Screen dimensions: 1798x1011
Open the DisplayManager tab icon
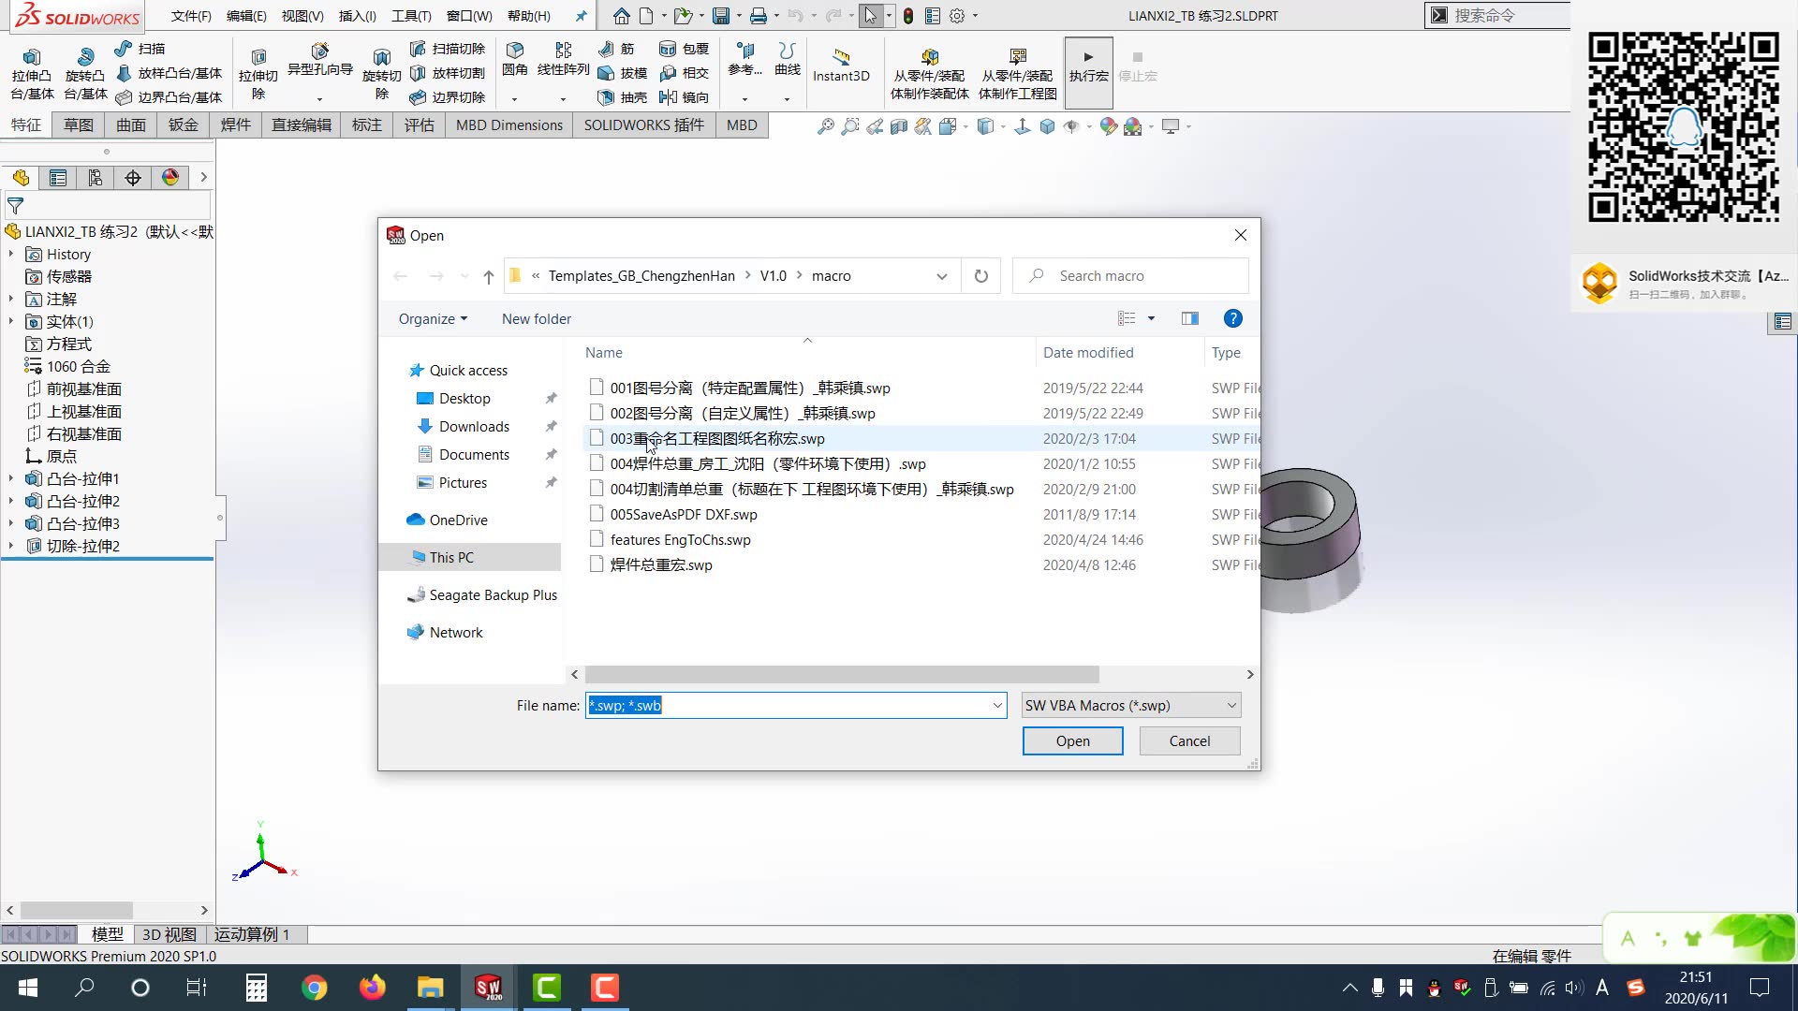tap(170, 178)
